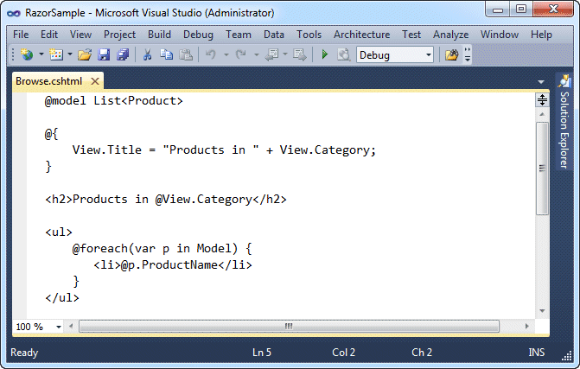The height and width of the screenshot is (369, 580).
Task: Start debugging with the green play icon
Action: 325,54
